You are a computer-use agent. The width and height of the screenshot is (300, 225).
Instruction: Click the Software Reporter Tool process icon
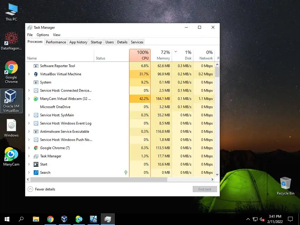point(36,66)
